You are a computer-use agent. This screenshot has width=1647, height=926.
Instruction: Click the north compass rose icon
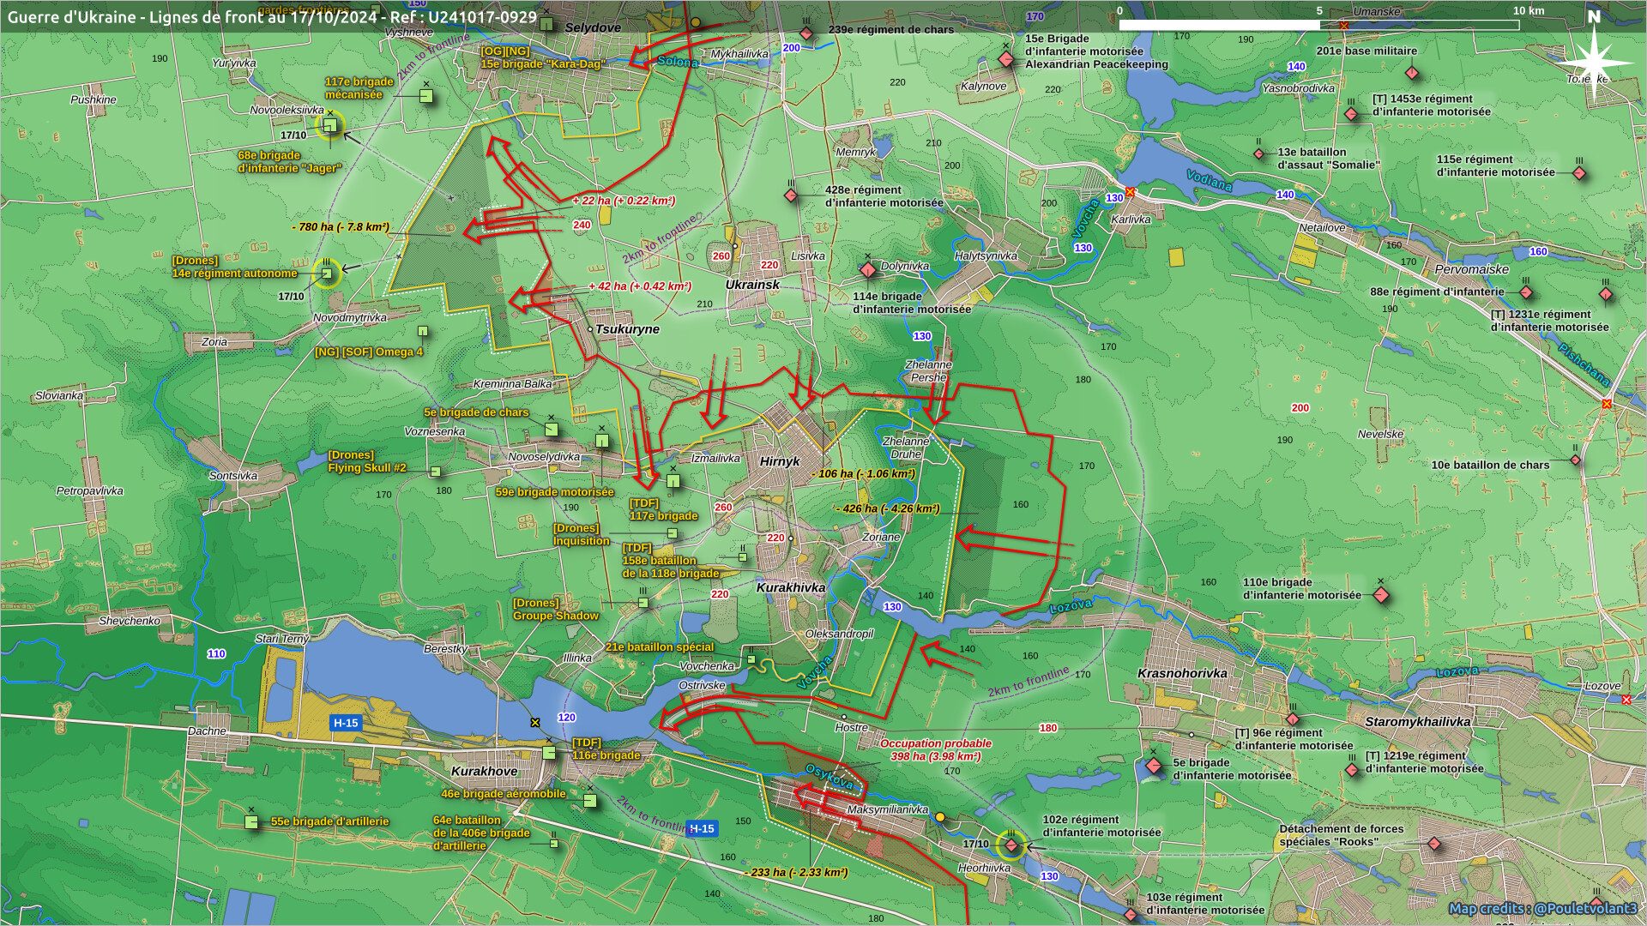pos(1594,64)
